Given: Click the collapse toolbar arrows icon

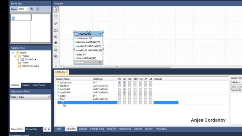Looking at the screenshot, I should 56,66.
